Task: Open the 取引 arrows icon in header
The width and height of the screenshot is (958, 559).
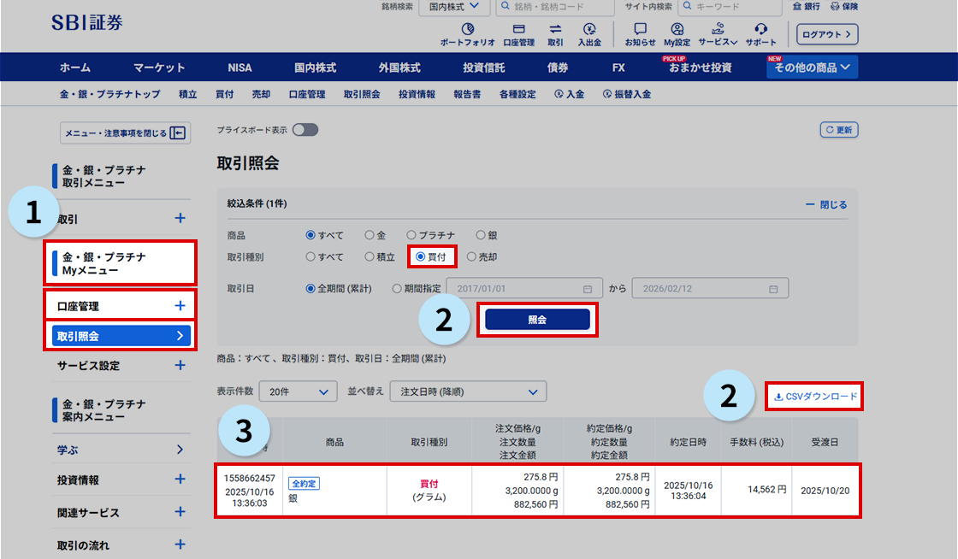Action: coord(555,30)
